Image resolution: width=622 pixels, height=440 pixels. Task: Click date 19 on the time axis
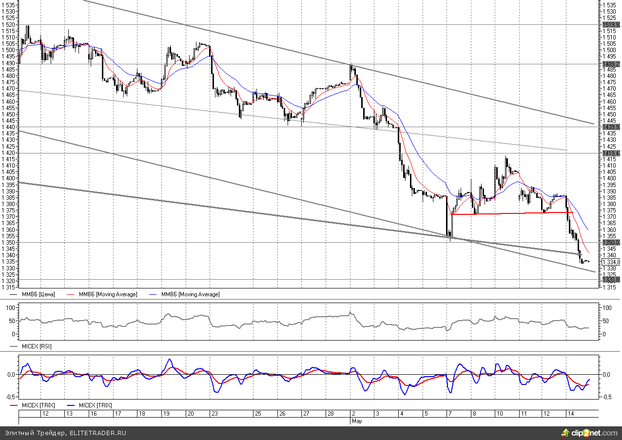pyautogui.click(x=166, y=413)
